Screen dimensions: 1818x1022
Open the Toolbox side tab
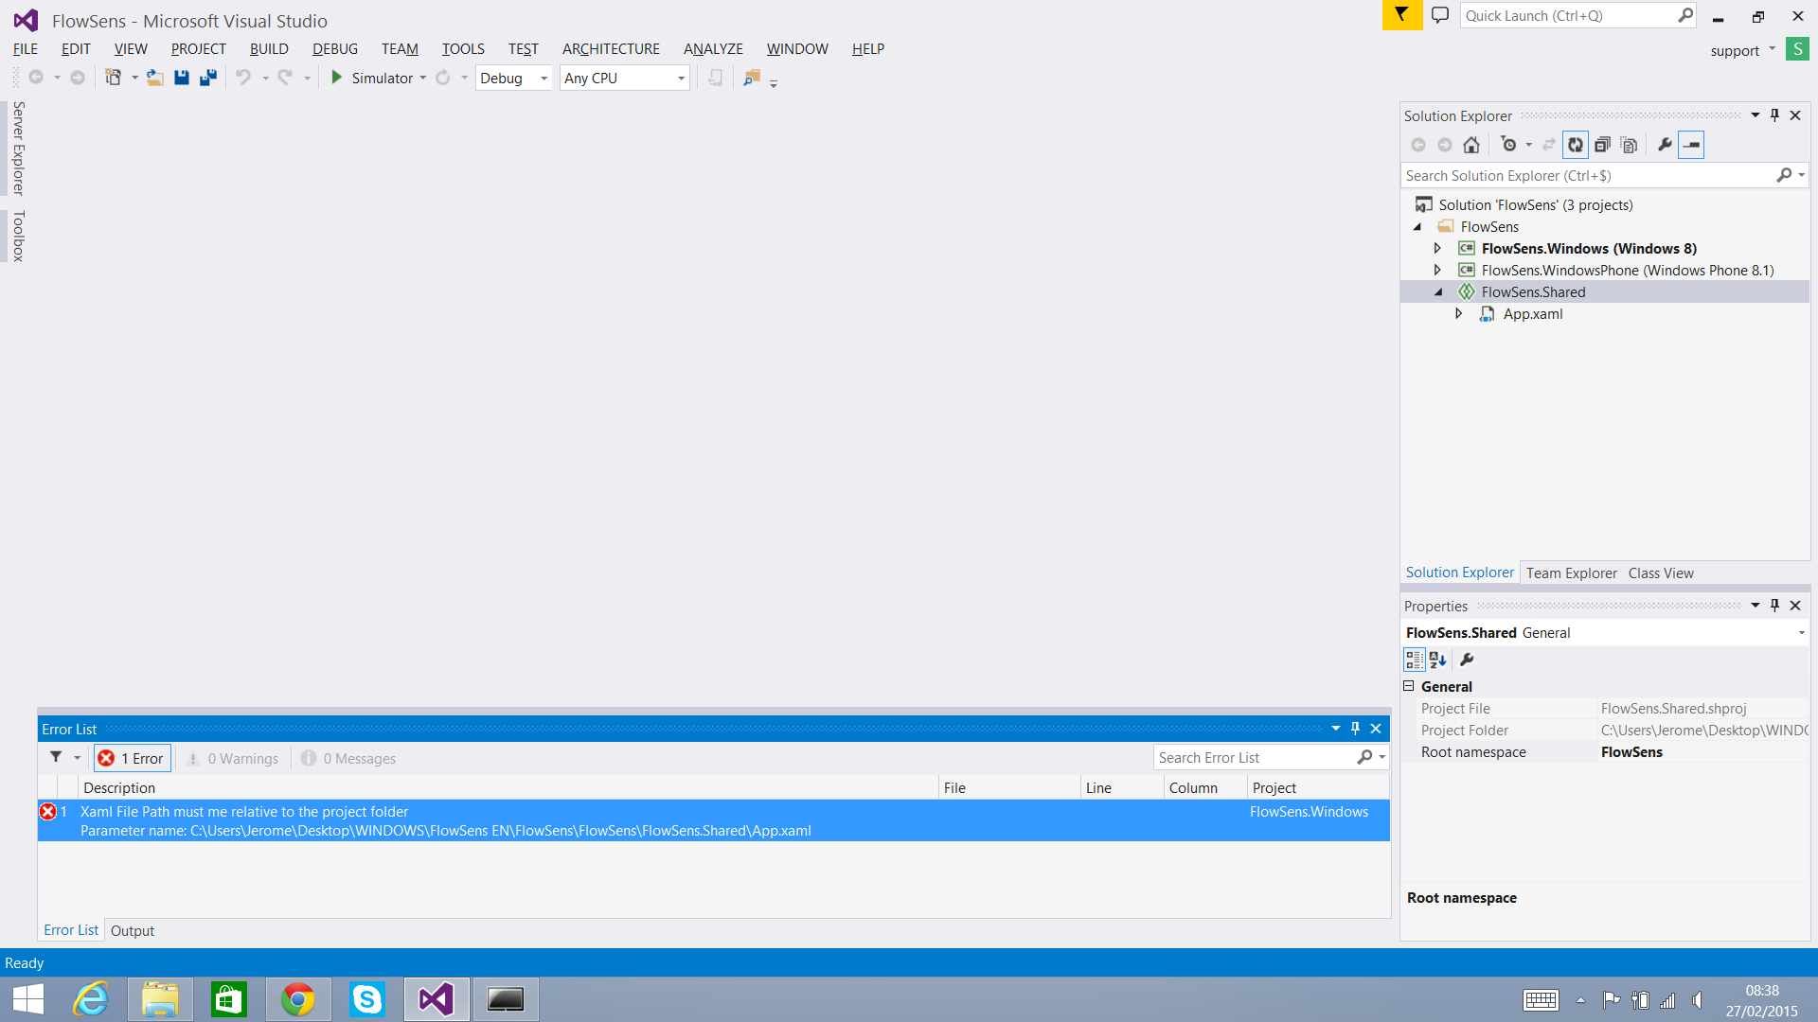tap(18, 236)
